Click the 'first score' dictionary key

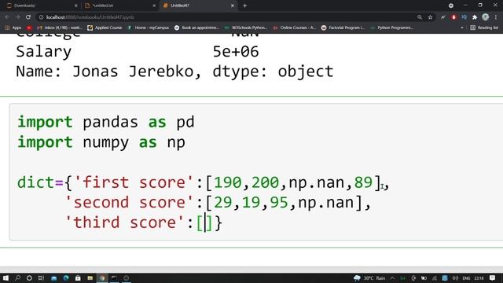pos(134,182)
